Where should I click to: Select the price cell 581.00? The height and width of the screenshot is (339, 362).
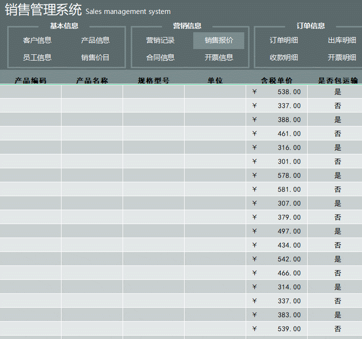click(x=276, y=189)
